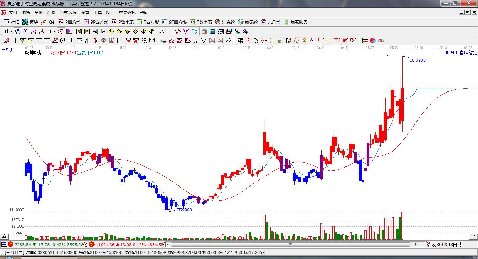The image size is (478, 259).
Task: Switch to the K线 chart view
Action: click(49, 22)
